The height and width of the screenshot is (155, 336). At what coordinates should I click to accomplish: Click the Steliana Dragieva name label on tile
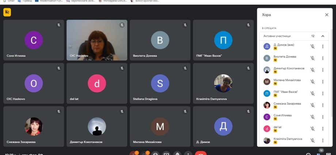point(145,99)
